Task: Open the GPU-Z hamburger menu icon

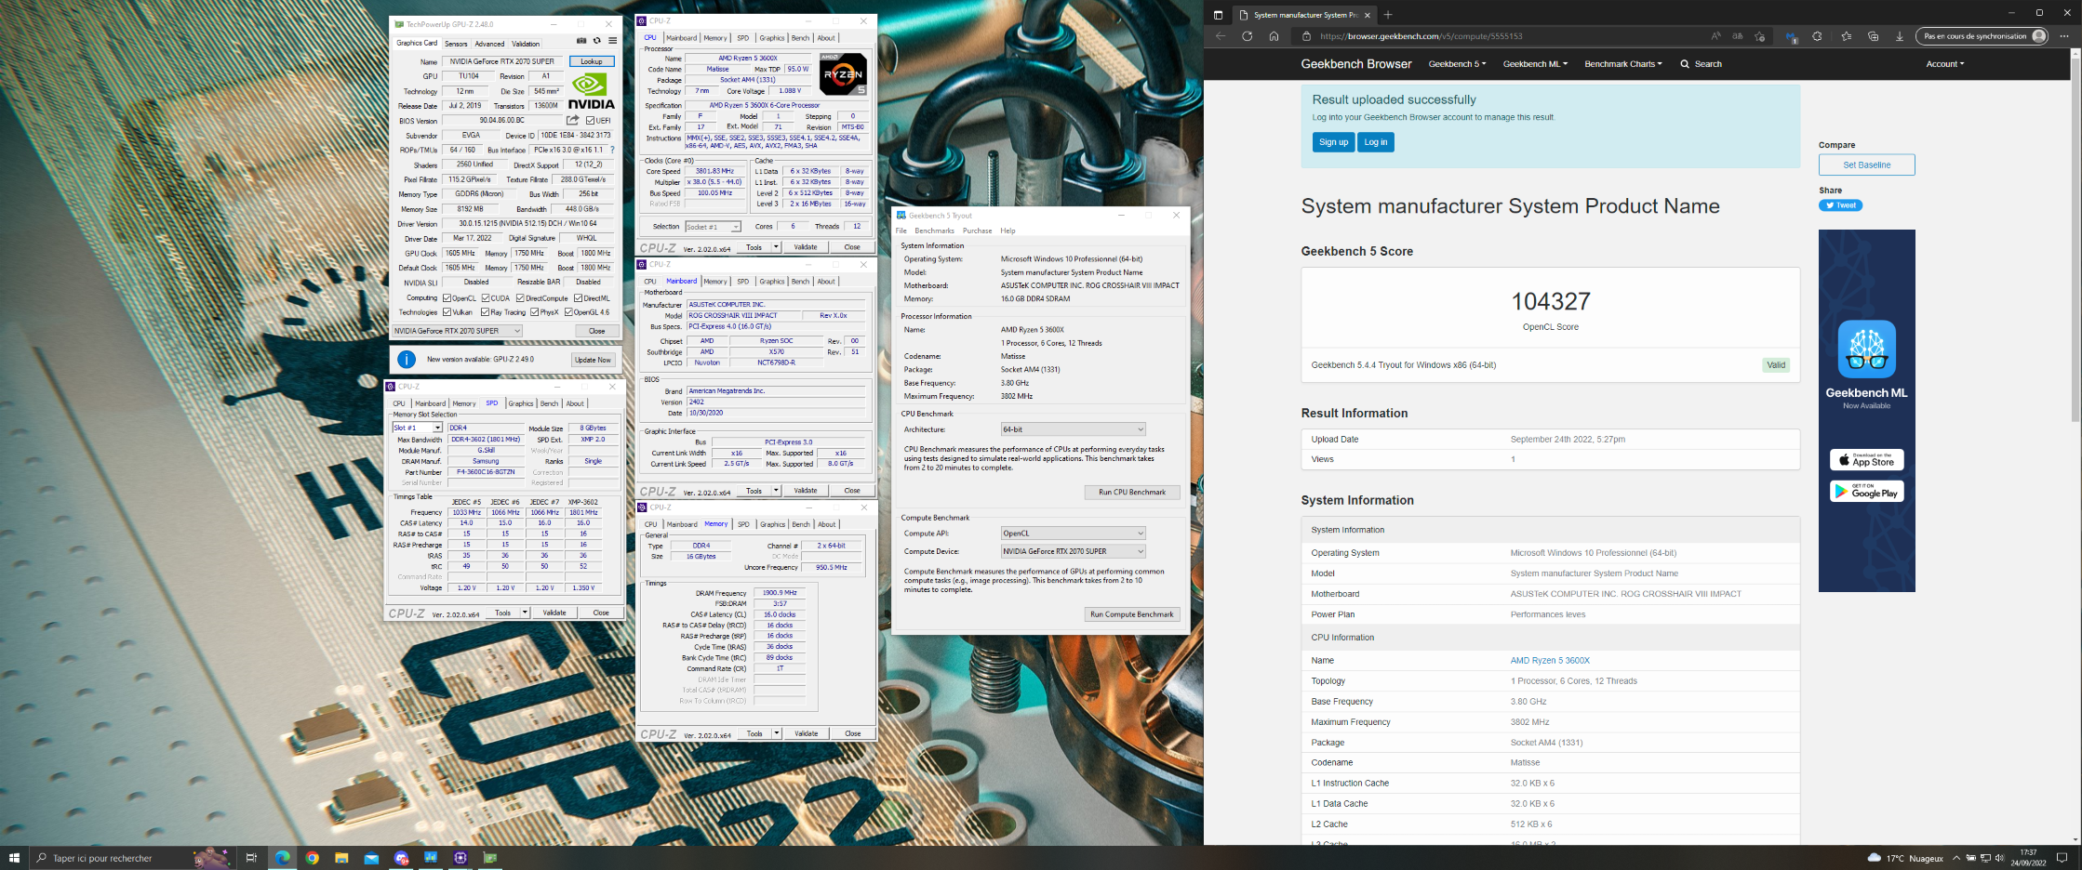Action: pos(612,41)
